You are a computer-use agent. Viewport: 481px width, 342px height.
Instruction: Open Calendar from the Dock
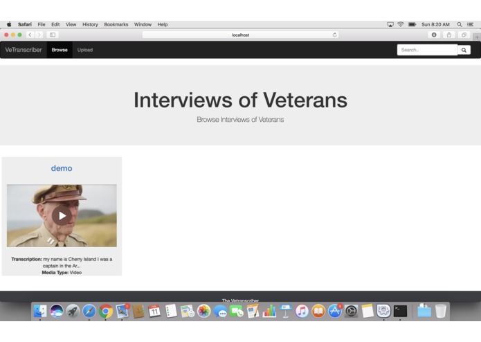click(154, 311)
